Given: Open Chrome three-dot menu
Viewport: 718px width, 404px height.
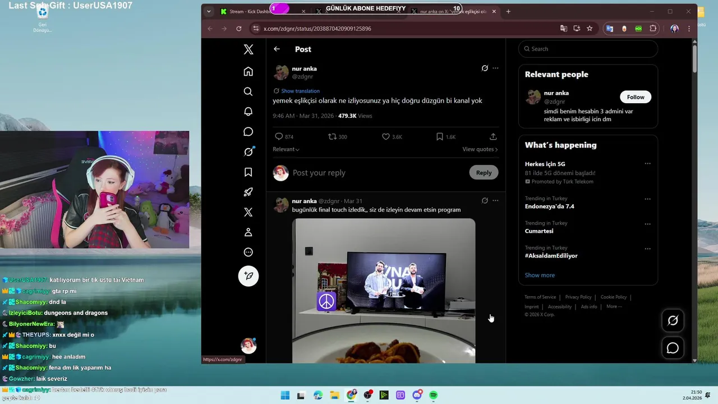Looking at the screenshot, I should point(689,28).
